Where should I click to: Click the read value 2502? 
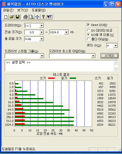point(112,83)
